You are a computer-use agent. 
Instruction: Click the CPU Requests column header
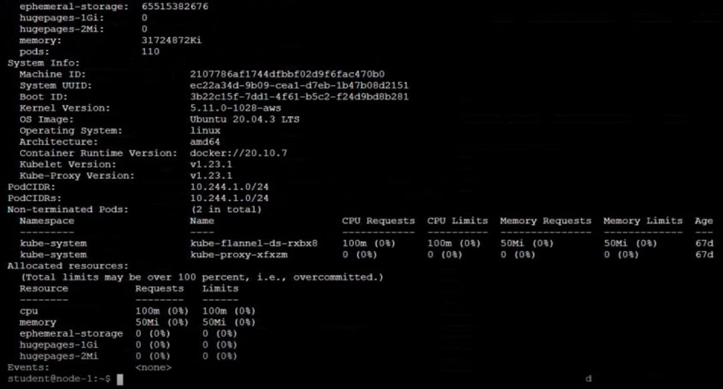pos(378,221)
